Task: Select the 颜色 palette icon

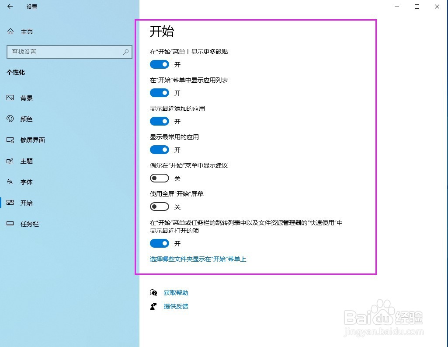Action: pyautogui.click(x=10, y=119)
